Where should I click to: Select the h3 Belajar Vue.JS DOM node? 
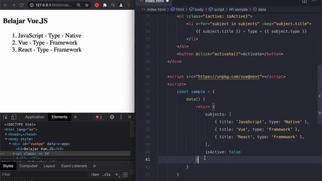40,149
